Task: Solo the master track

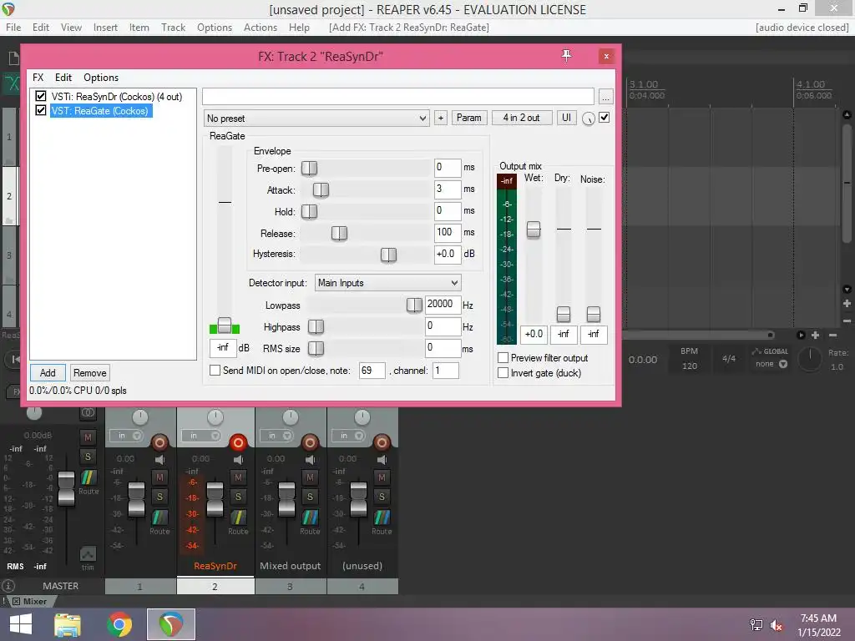Action: click(88, 457)
